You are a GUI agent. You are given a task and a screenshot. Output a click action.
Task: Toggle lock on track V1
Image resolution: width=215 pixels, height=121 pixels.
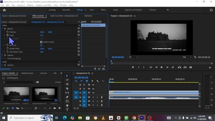click(80, 93)
